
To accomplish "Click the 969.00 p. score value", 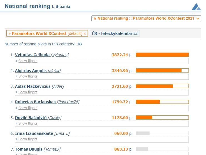I will click(123, 133).
